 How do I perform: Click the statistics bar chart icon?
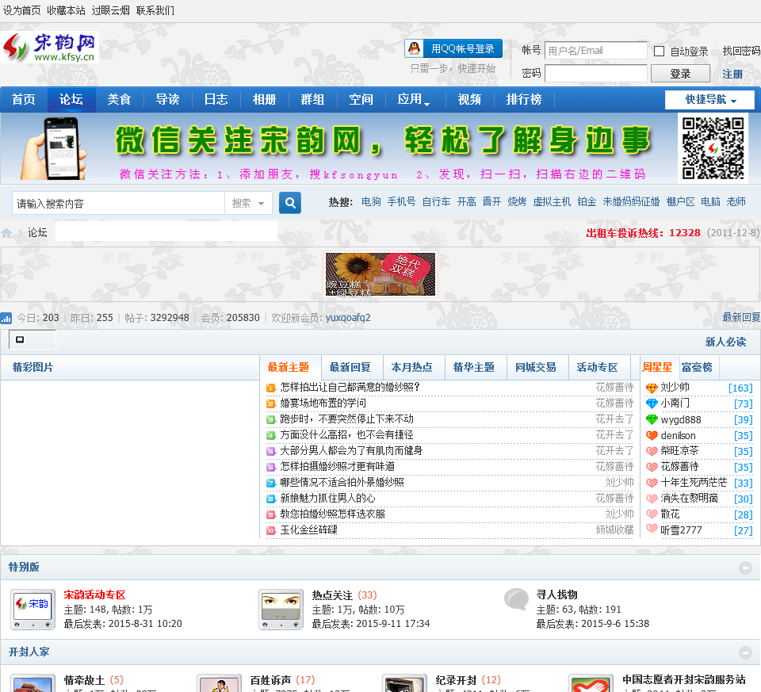pos(6,318)
